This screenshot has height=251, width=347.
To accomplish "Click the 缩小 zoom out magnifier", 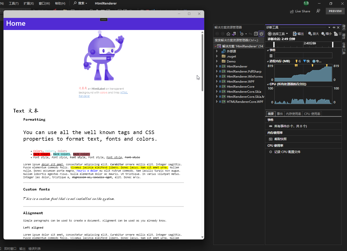I will [326, 34].
